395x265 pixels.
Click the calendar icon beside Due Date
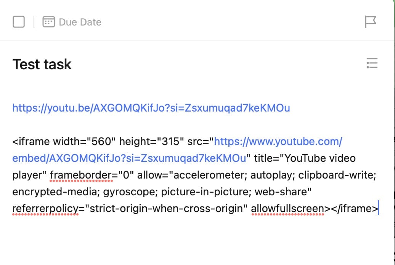[48, 22]
